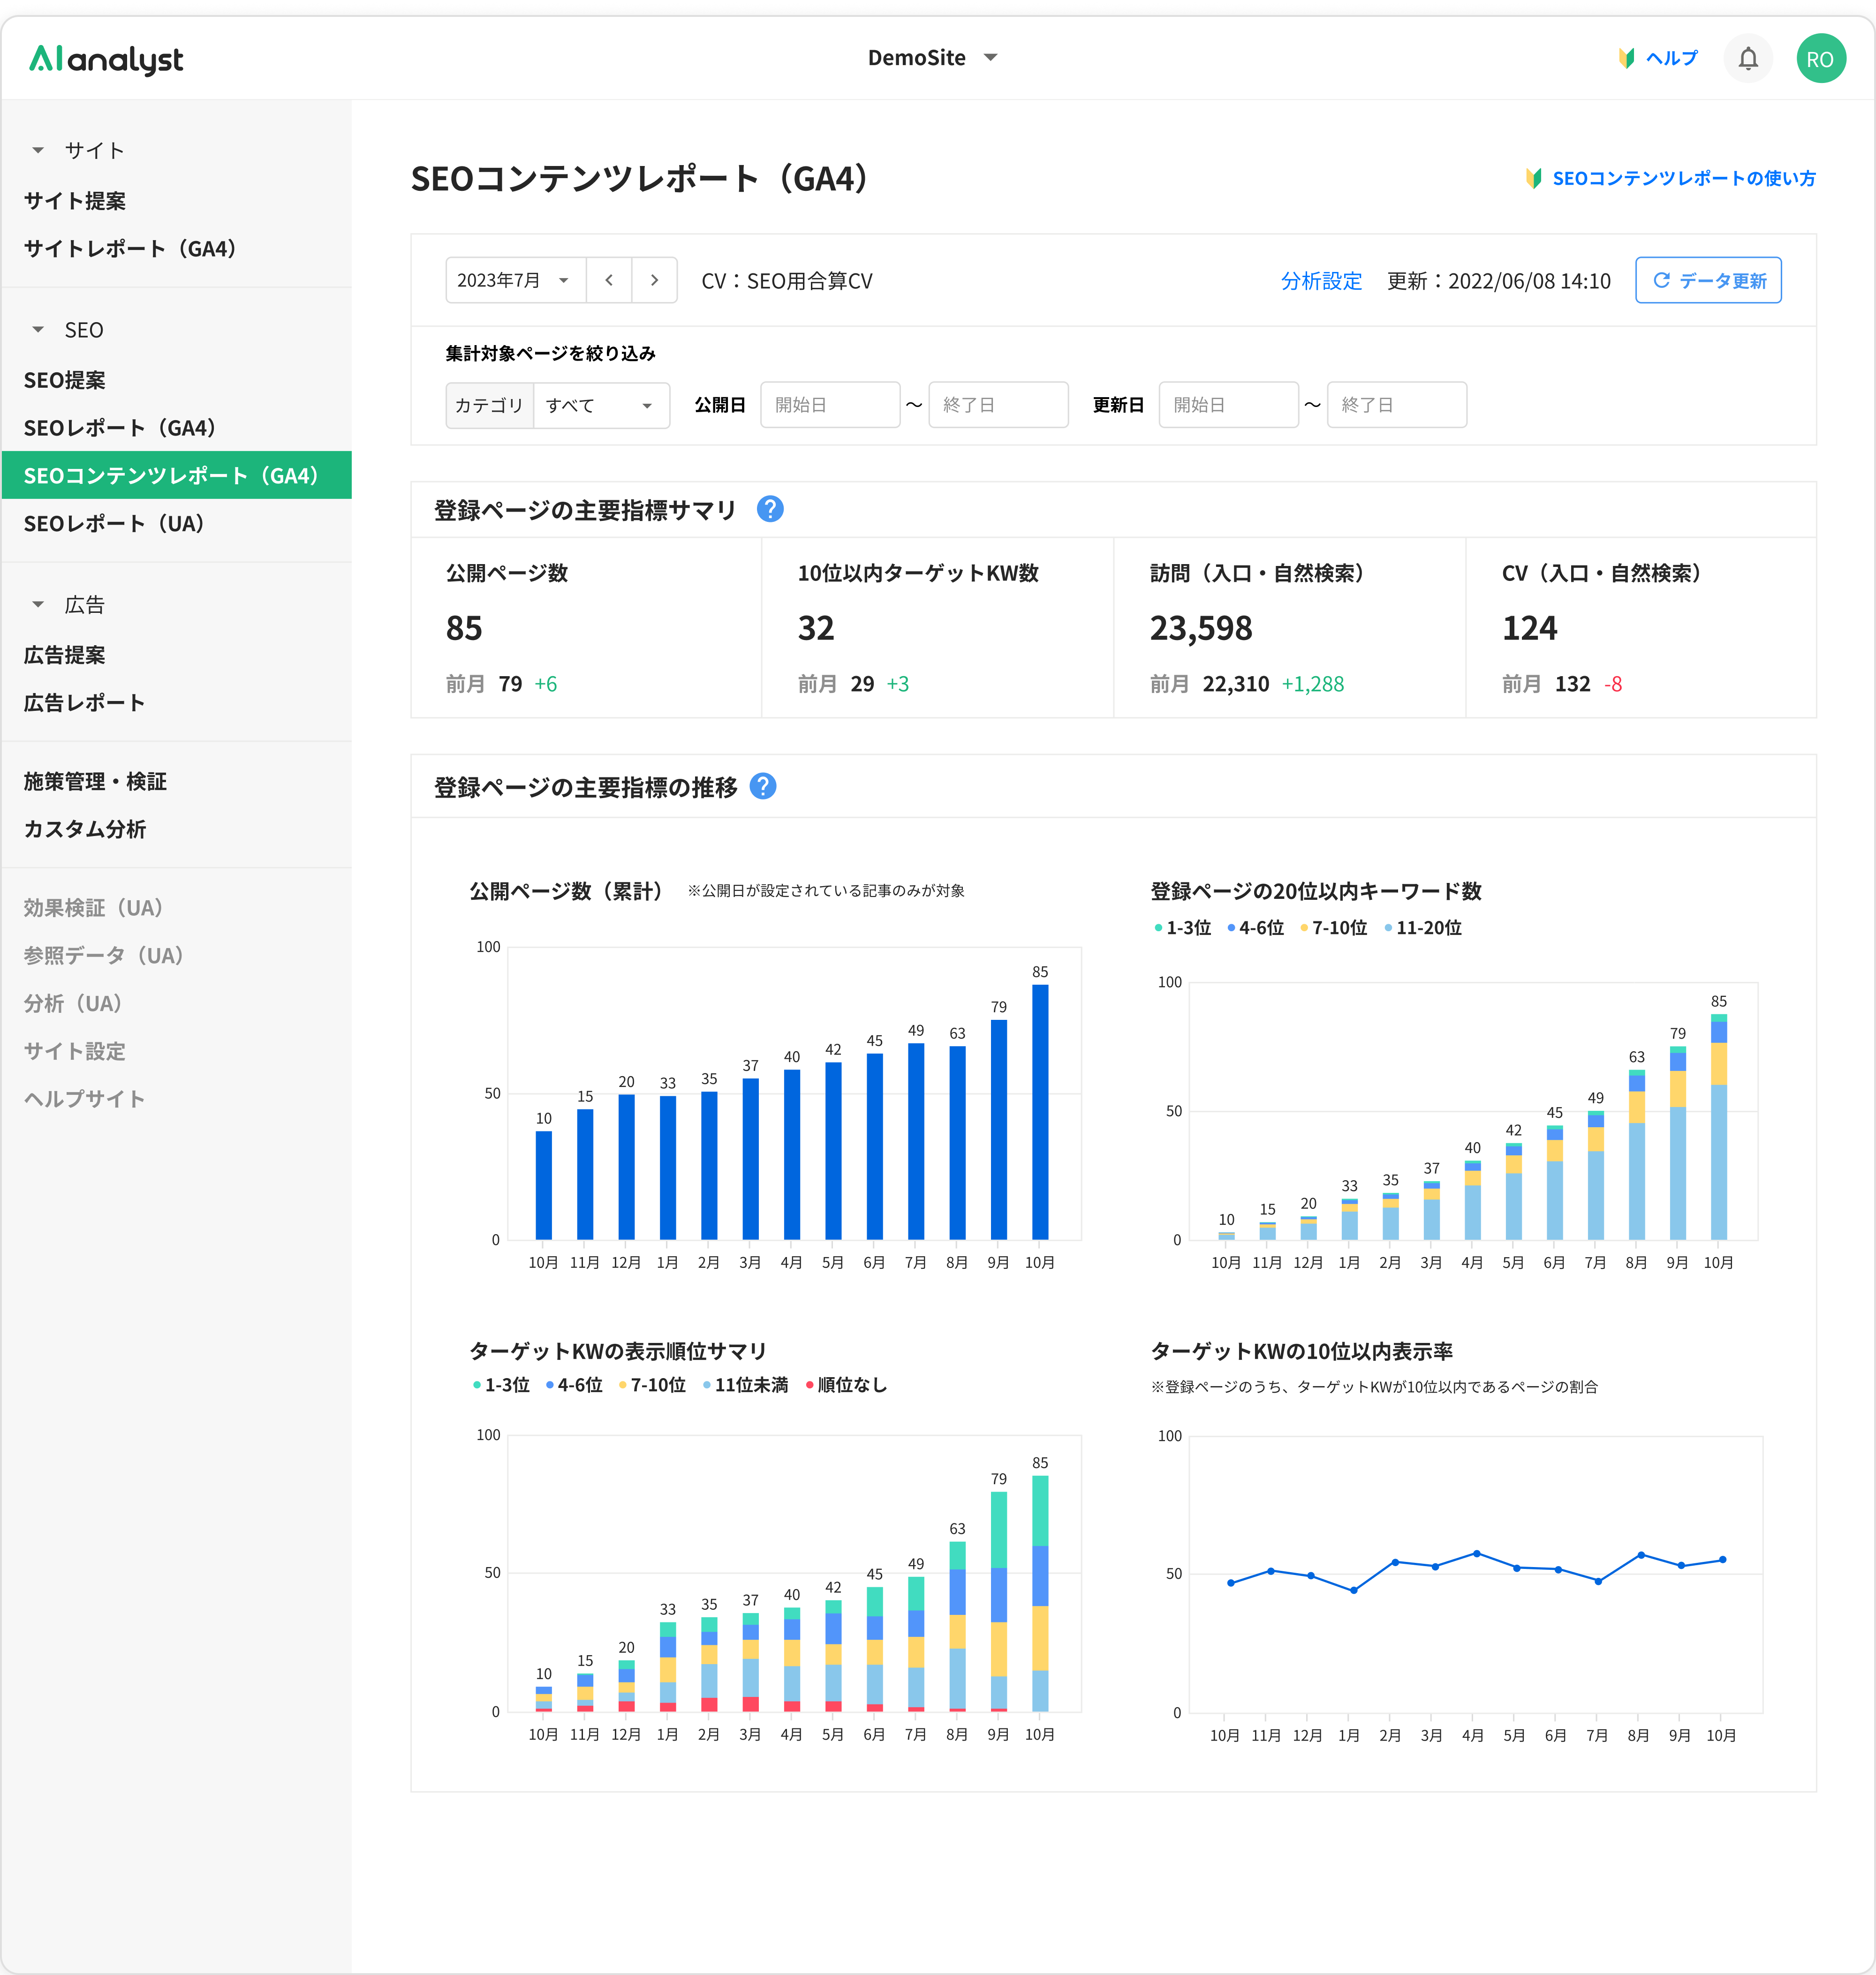Open the DemoSite site selector dropdown
Screen dimensions: 1876x1975
[932, 58]
